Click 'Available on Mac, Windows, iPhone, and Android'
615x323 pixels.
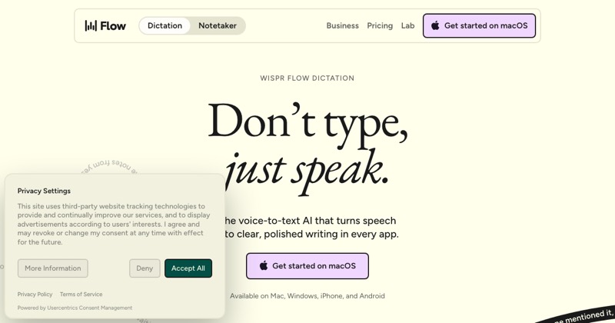pyautogui.click(x=307, y=296)
